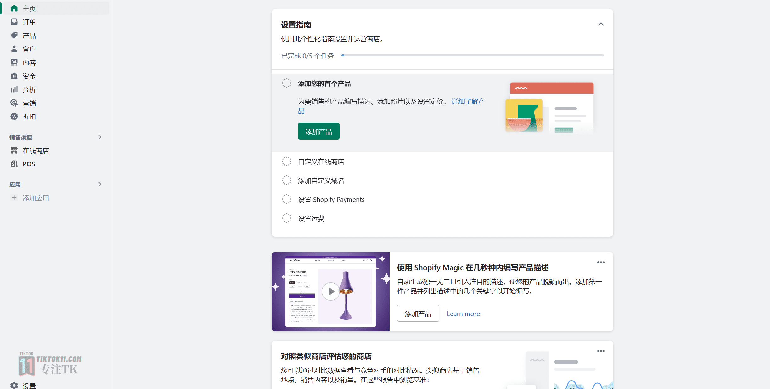Click the green 添加产品 button
This screenshot has height=389, width=770.
point(318,131)
